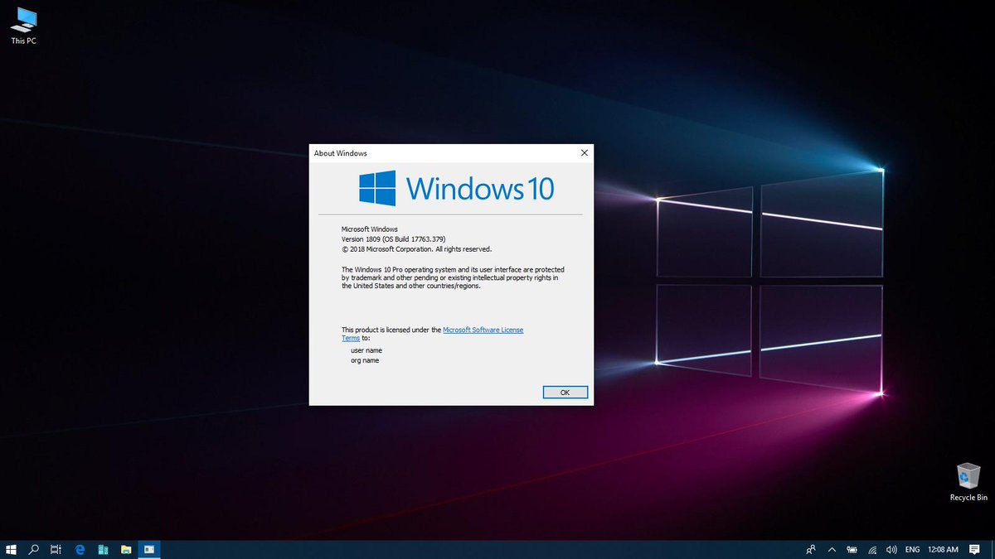
Task: Show hidden system tray icons
Action: tap(832, 549)
